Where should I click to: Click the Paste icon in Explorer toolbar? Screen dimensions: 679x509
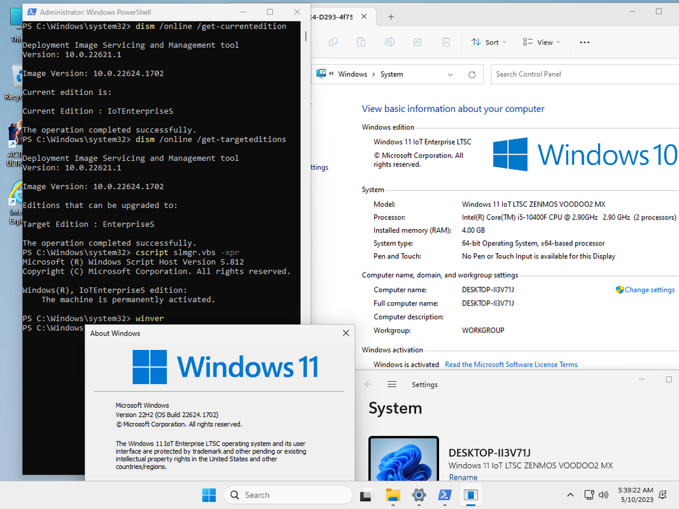tap(361, 42)
